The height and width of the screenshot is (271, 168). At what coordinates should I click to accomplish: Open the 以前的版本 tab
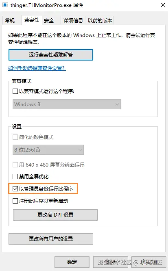100,21
